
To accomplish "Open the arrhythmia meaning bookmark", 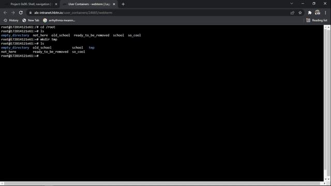I will tap(59, 21).
